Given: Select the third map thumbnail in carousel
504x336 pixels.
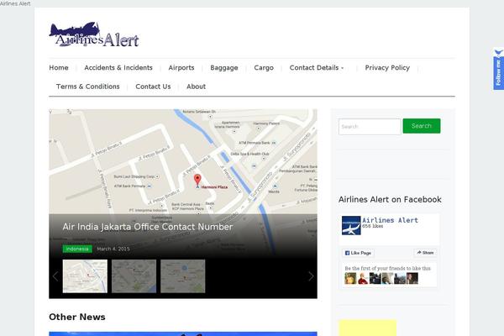Looking at the screenshot, I should click(182, 276).
